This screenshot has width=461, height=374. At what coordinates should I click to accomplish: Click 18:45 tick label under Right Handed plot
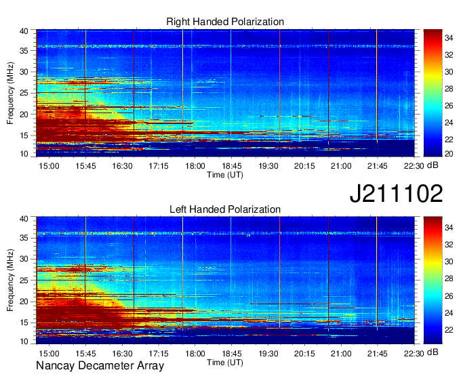coord(232,166)
